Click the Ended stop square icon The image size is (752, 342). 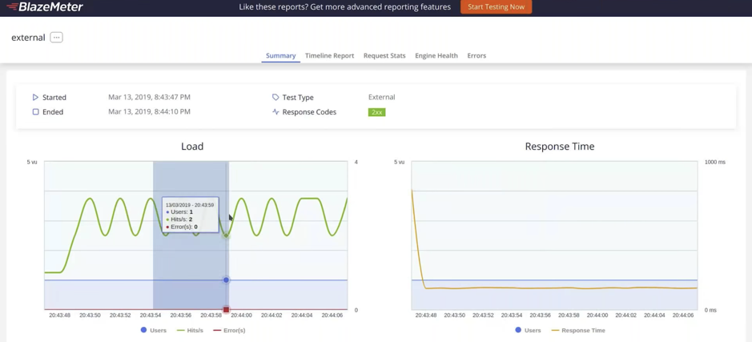[x=35, y=112]
